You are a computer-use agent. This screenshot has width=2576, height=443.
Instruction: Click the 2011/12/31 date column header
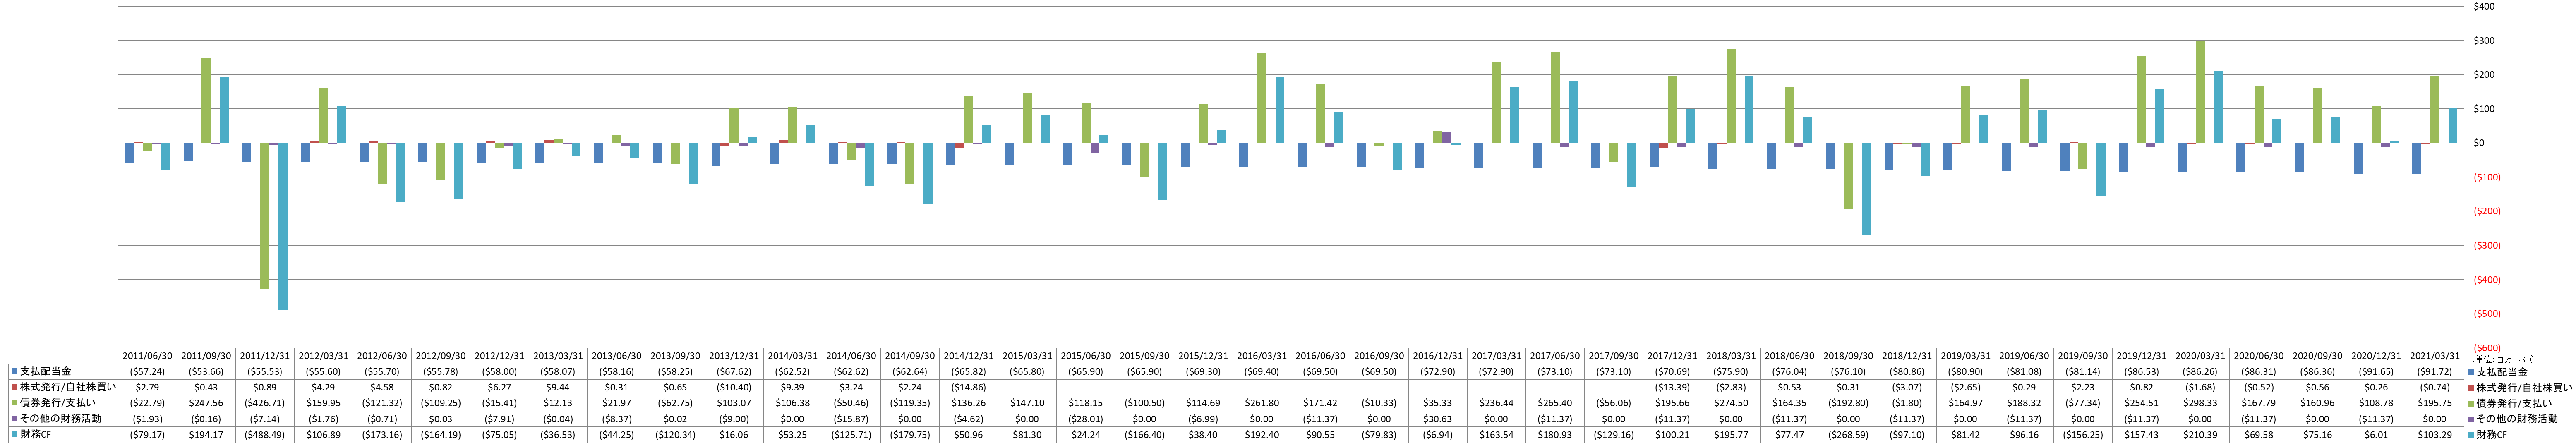(265, 356)
